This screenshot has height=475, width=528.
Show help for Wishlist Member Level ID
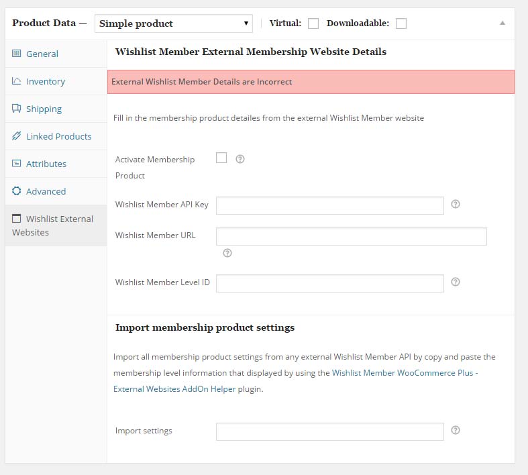pyautogui.click(x=456, y=282)
